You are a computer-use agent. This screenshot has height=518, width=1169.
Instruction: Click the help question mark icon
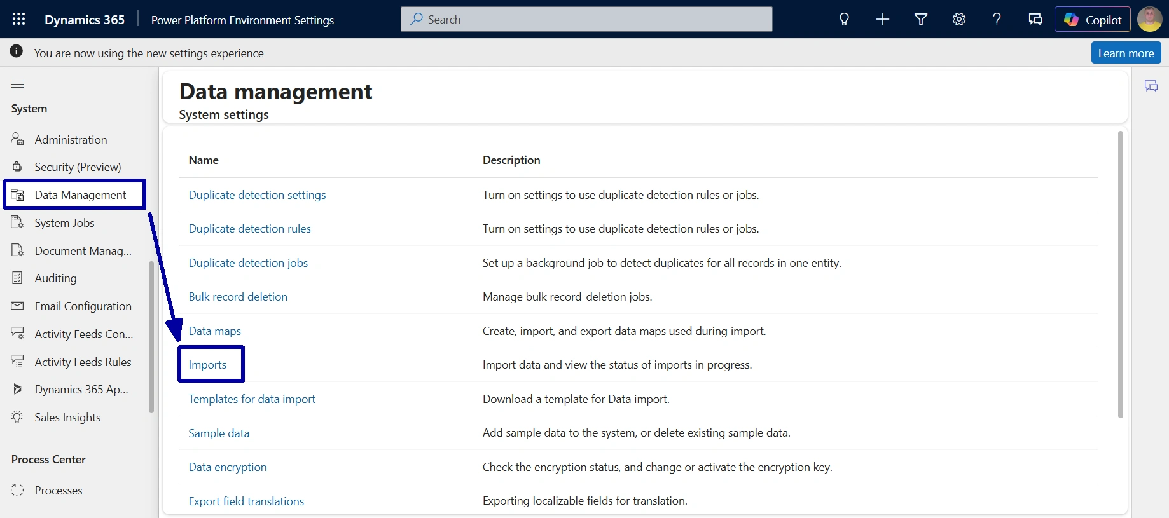click(x=997, y=19)
